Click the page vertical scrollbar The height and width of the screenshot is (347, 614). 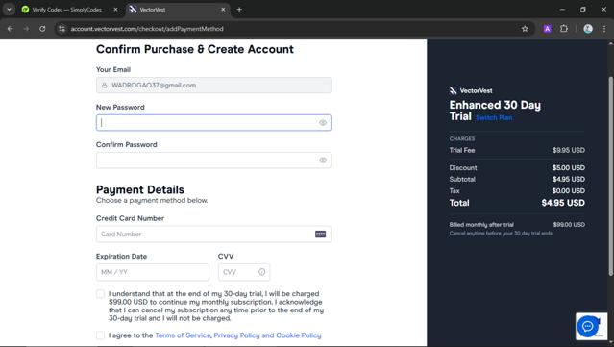coord(610,176)
